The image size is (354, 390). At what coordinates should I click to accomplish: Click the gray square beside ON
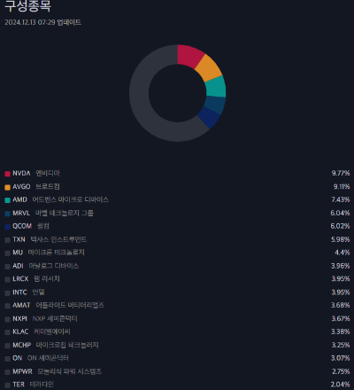[x=7, y=359]
